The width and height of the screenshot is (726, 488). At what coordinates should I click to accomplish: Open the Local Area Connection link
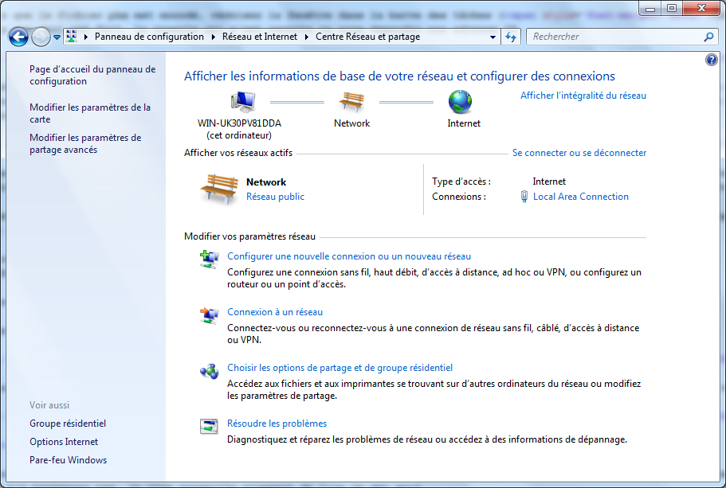[x=580, y=197]
